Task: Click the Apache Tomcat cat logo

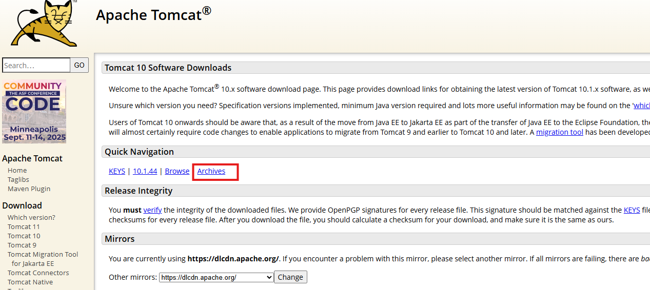Action: 44,24
